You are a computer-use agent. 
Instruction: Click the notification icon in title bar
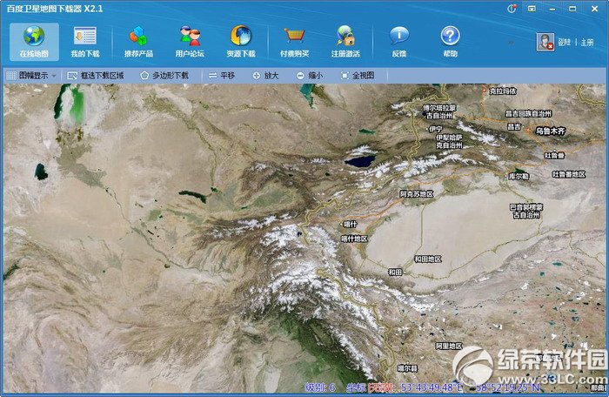pyautogui.click(x=512, y=9)
